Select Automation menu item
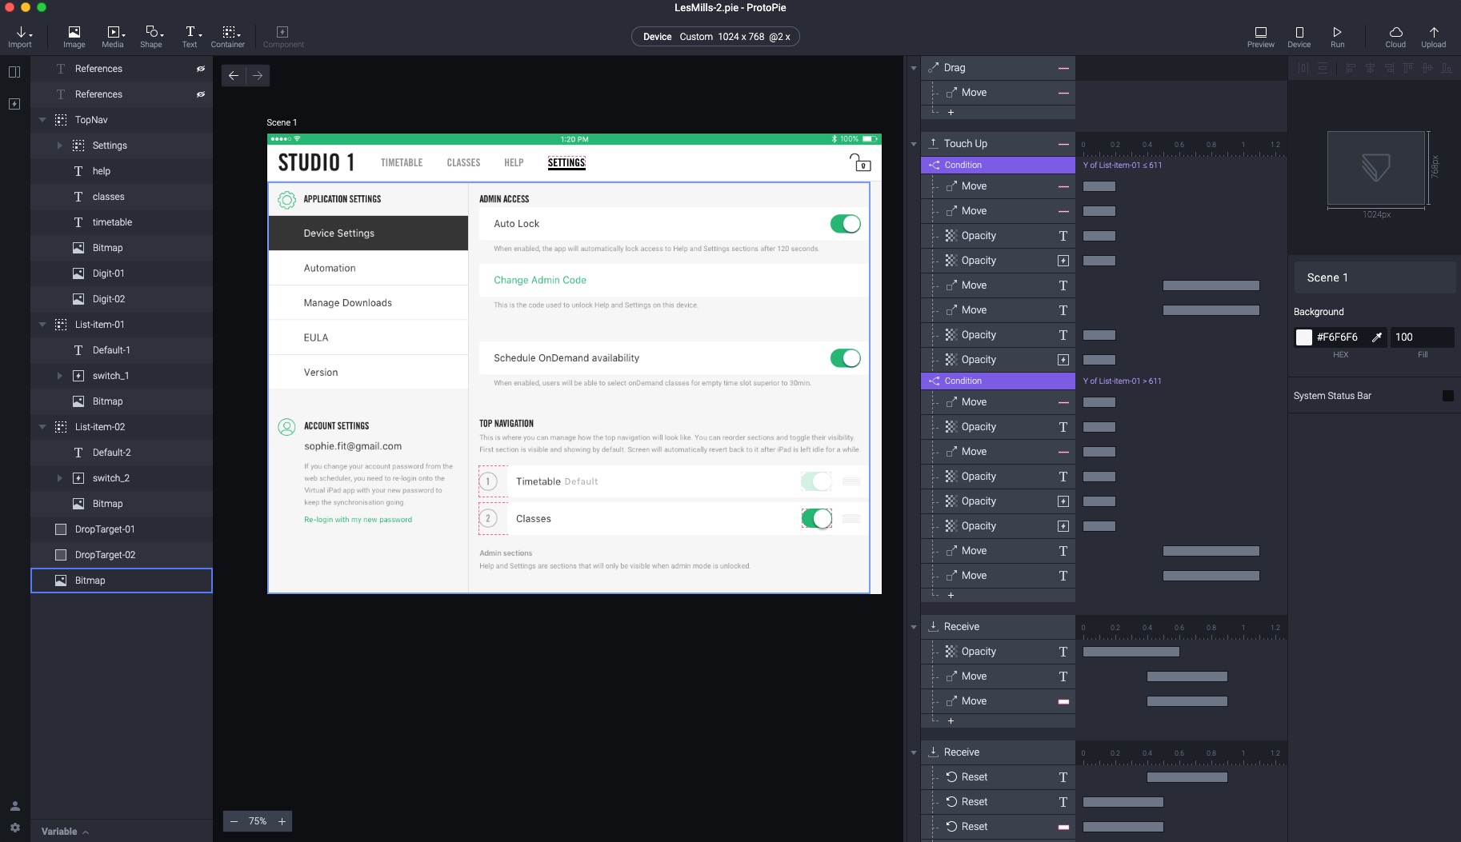Image resolution: width=1461 pixels, height=842 pixels. [x=368, y=268]
